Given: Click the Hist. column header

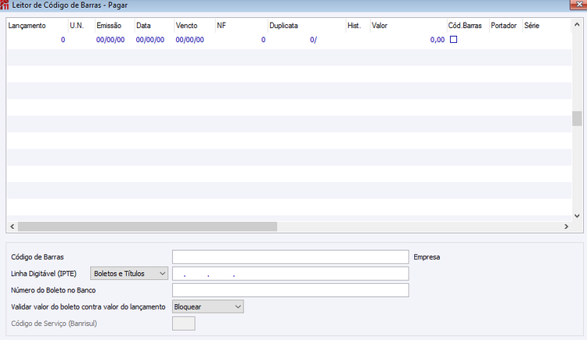Looking at the screenshot, I should [358, 26].
